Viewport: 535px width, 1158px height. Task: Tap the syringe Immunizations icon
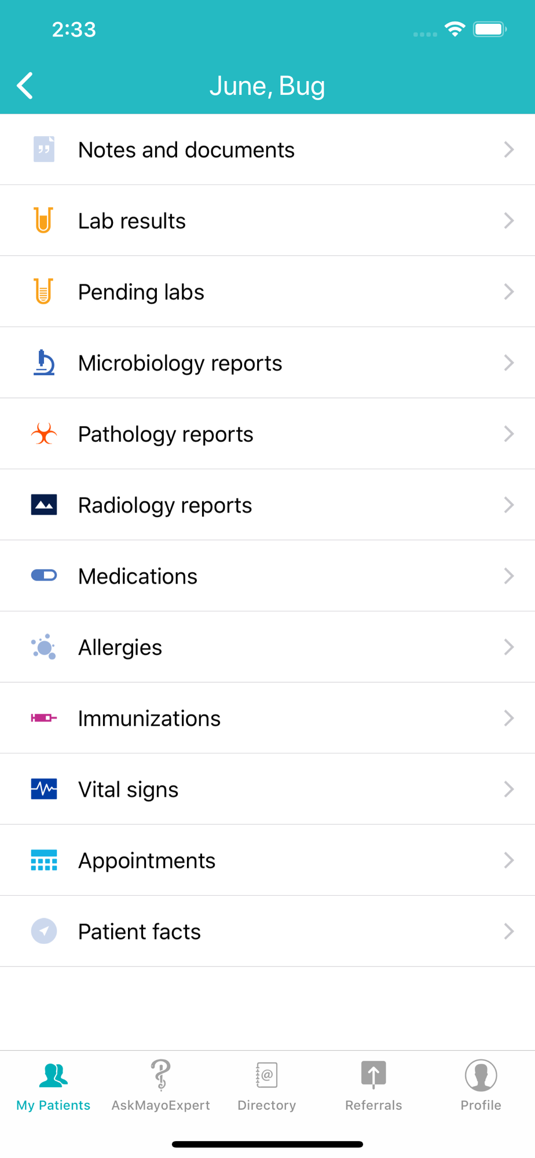coord(43,718)
